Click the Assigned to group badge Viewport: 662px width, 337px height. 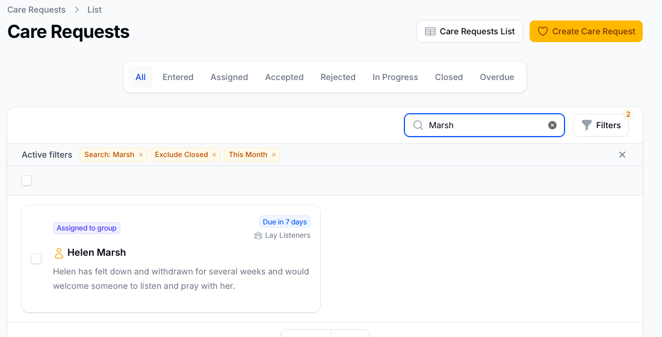click(x=87, y=228)
